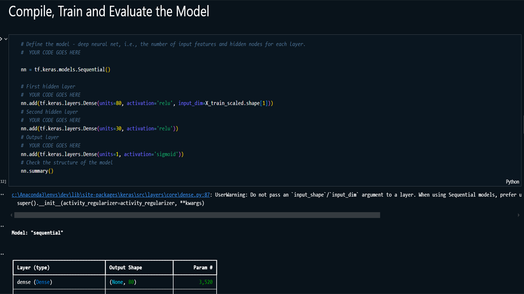Click the Dense layer line with units=80

tap(146, 103)
